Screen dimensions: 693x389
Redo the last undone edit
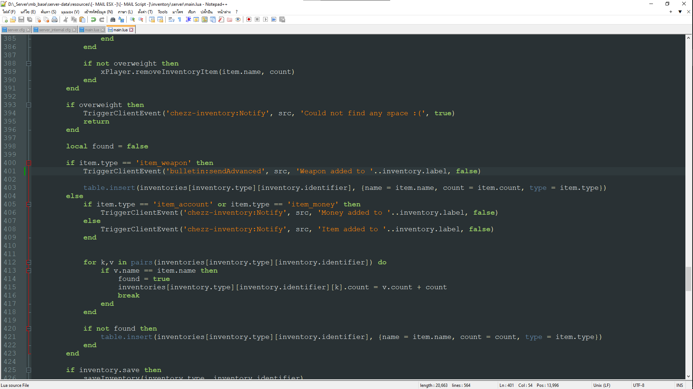[x=102, y=20]
